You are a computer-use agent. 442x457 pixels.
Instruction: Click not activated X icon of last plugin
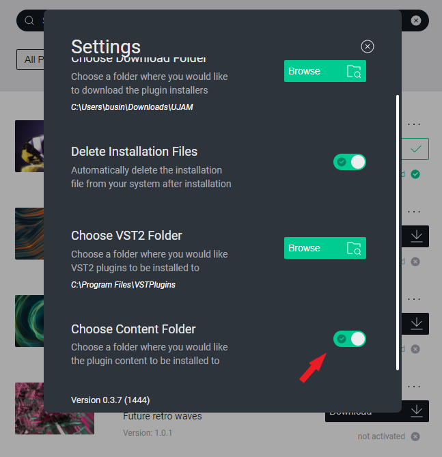415,437
